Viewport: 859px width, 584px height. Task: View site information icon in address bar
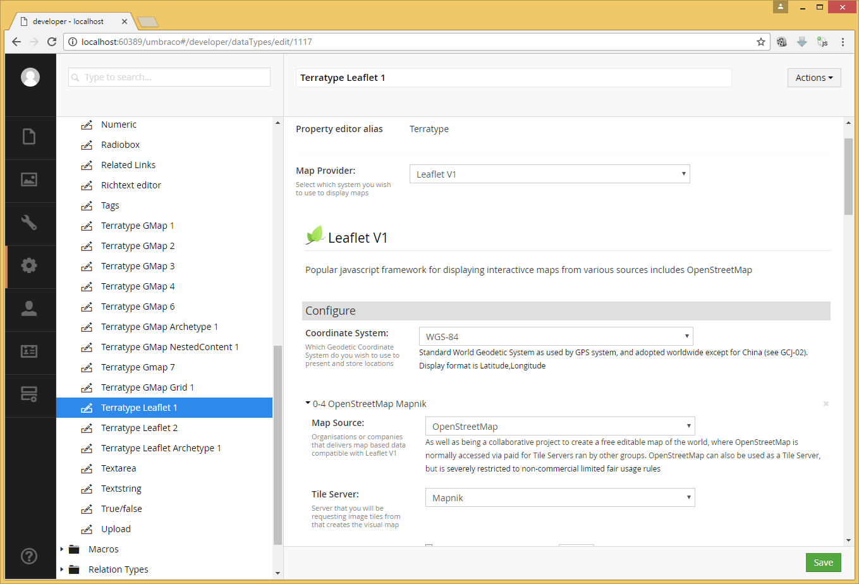pyautogui.click(x=73, y=42)
